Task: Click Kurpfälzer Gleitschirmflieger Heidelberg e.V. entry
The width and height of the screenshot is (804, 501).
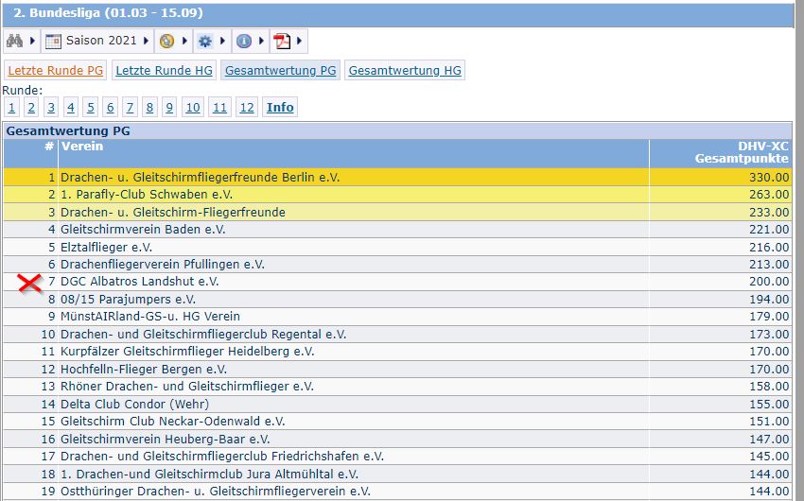Action: pyautogui.click(x=187, y=352)
